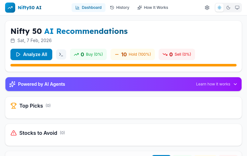This screenshot has width=247, height=156.
Task: Enable dark mode with moon toggle
Action: pos(228,8)
